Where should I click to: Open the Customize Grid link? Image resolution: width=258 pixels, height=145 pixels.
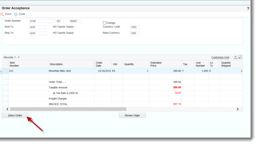click(220, 57)
